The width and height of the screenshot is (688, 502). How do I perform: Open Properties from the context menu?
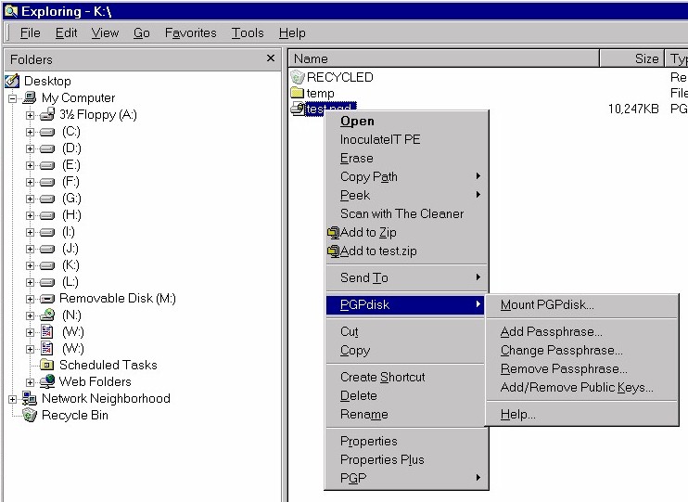pos(407,441)
